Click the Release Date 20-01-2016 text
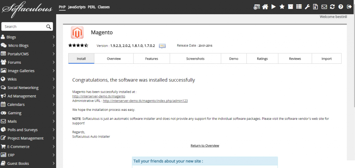This screenshot has width=355, height=168. pos(195,46)
